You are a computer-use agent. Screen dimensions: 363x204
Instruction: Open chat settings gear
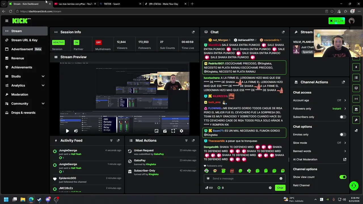tap(270, 188)
